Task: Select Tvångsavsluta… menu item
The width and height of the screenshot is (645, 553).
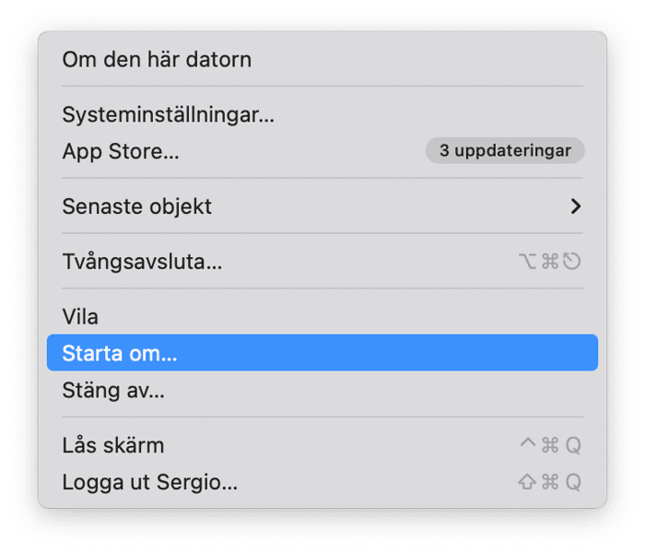Action: click(322, 261)
